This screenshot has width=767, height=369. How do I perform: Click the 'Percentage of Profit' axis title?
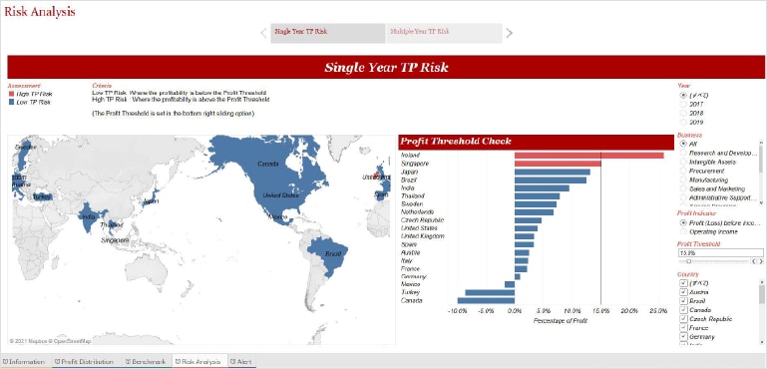click(561, 320)
